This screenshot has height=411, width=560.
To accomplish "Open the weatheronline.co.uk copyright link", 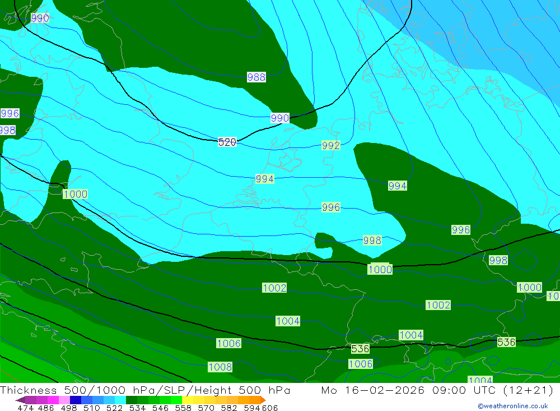I will pos(513,406).
